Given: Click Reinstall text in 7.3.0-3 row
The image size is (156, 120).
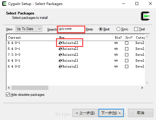Looking at the screenshot, I should point(70,55).
